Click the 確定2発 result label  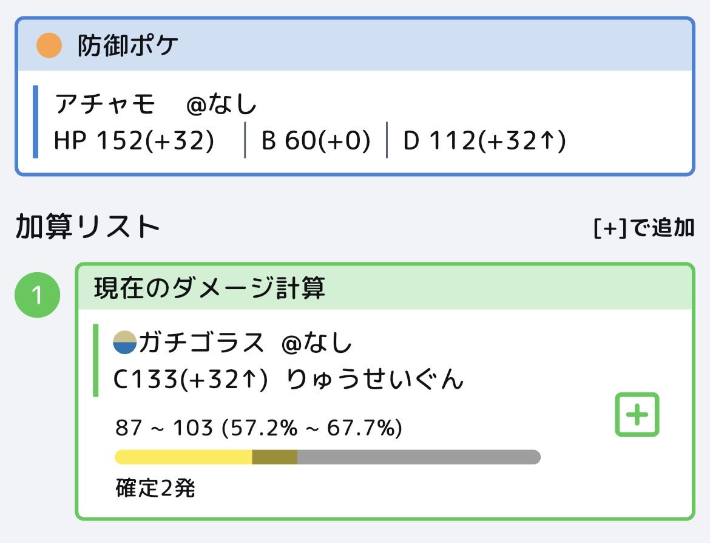click(155, 488)
